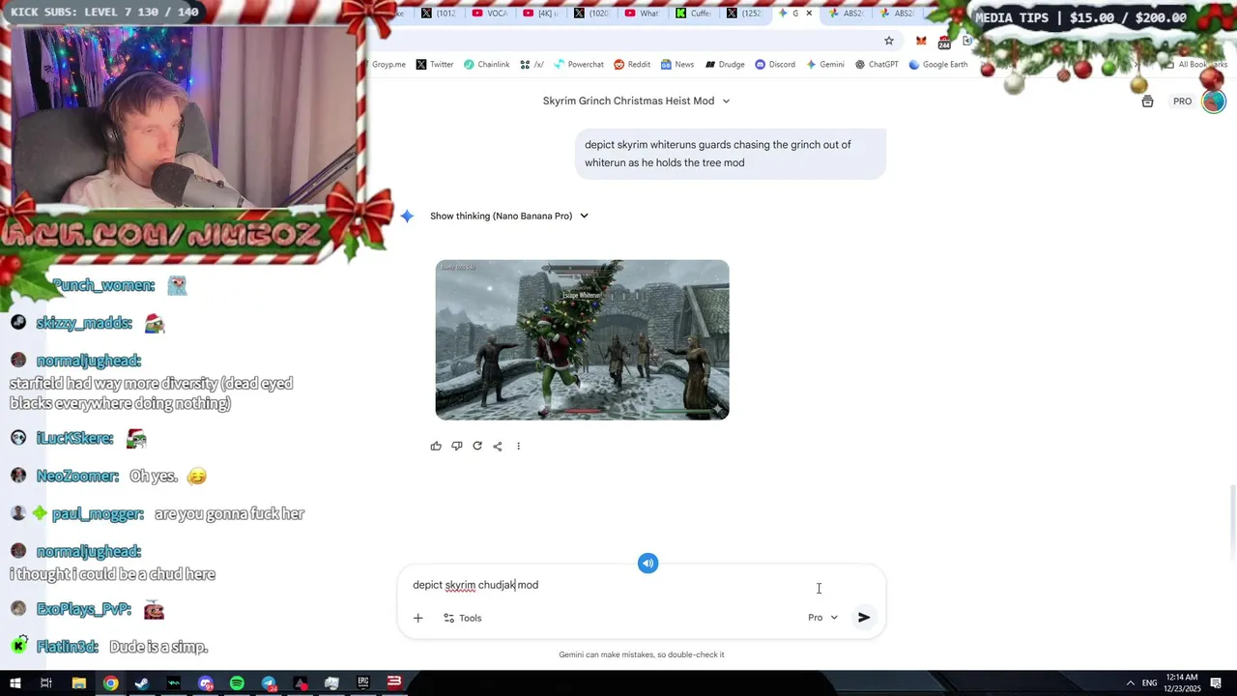
Task: Click the Gemini sparkle icon beside Show thinking
Action: (407, 216)
